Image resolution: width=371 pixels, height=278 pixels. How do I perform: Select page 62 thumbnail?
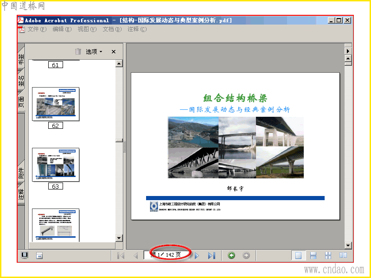[x=56, y=104]
